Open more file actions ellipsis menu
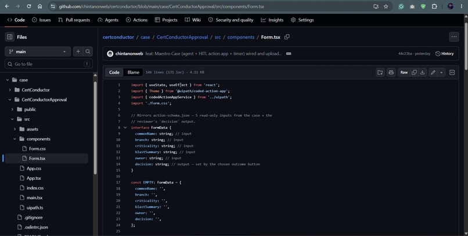Image resolution: width=468 pixels, height=236 pixels. (x=454, y=37)
